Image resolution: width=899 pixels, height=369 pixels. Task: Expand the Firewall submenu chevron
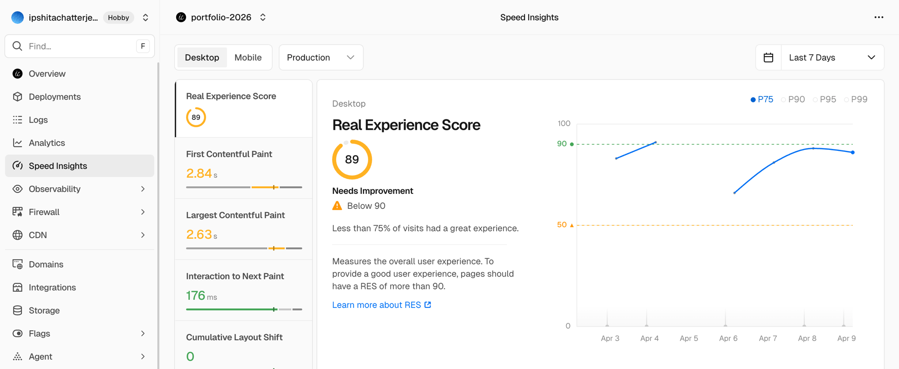coord(143,212)
